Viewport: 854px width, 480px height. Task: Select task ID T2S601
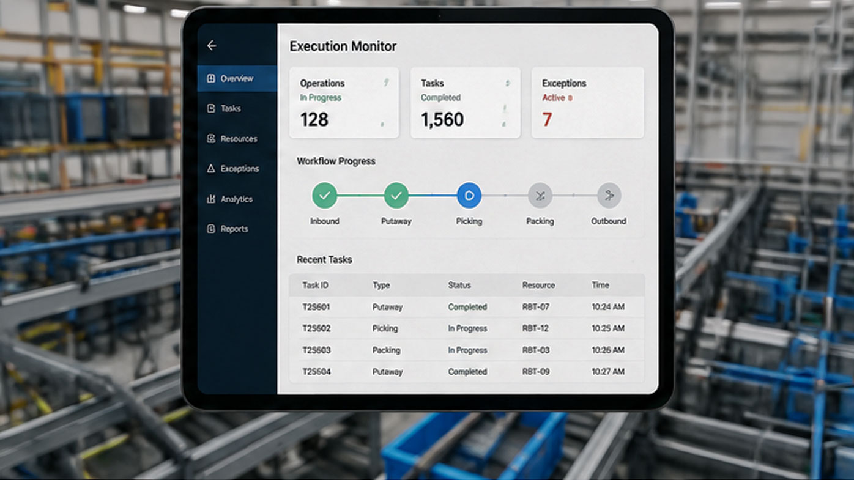[316, 307]
